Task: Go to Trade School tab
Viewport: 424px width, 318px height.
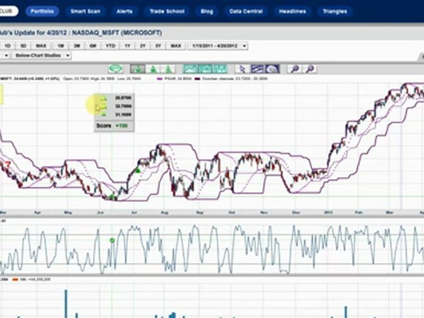Action: (167, 11)
